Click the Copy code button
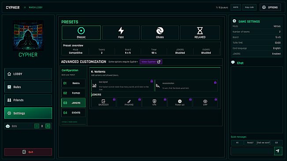The height and width of the screenshot is (161, 287). tap(249, 7)
